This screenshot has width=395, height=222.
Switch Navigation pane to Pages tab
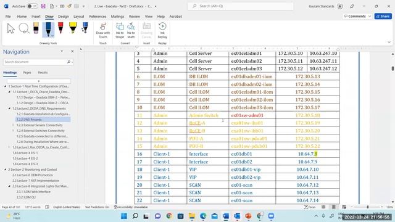tap(27, 73)
